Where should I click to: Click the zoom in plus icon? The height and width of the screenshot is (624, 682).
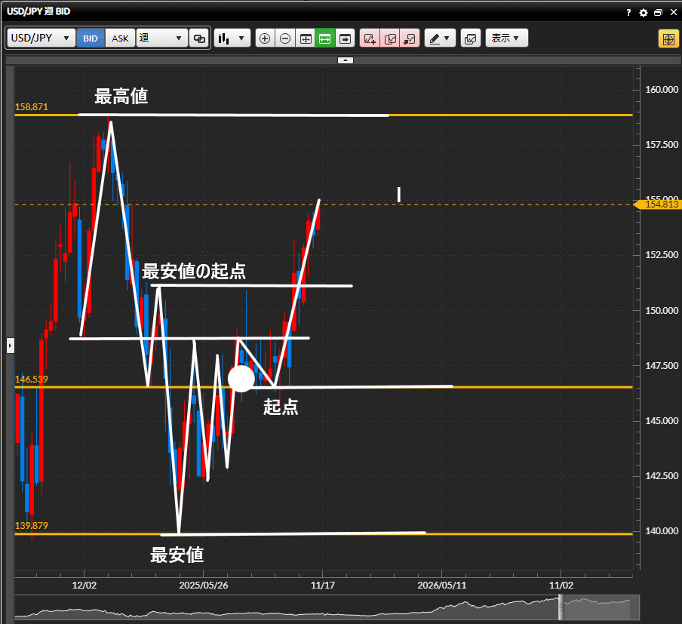[265, 38]
